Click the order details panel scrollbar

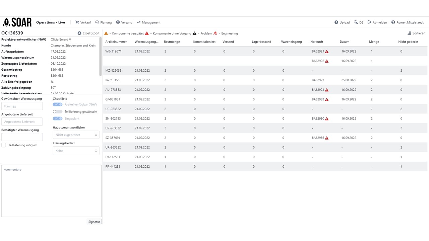[x=100, y=56]
